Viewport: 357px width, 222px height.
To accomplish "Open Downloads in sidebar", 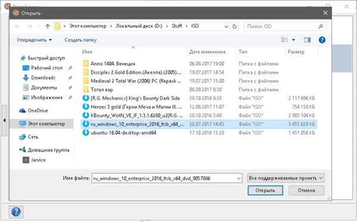I will 43,77.
